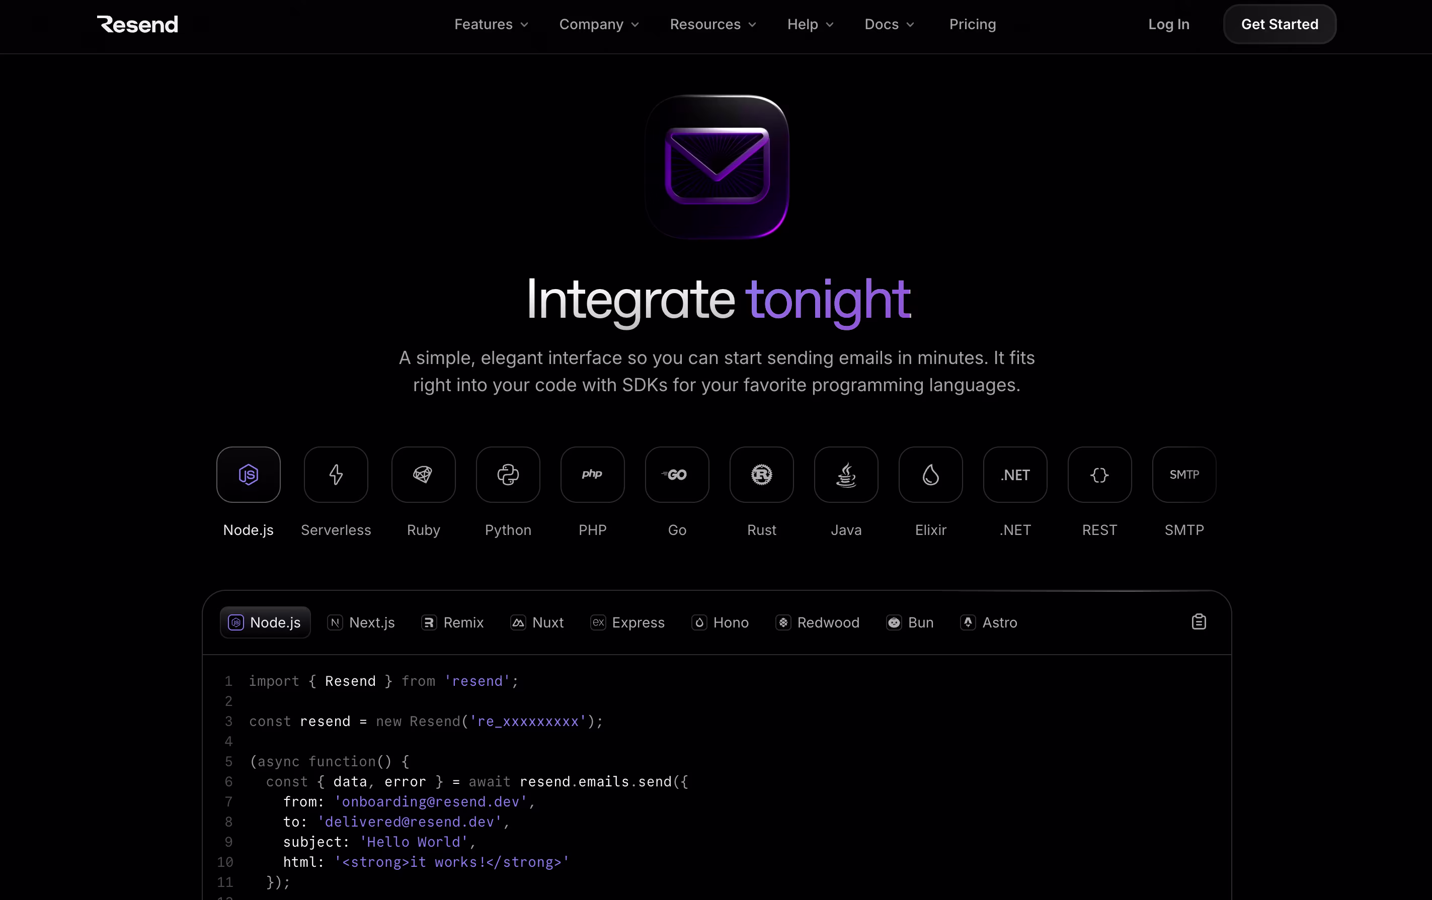Screen dimensions: 1432x900
Task: Switch to the Remix code tab
Action: [452, 622]
